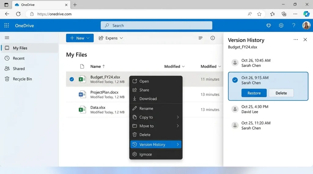Restore the Oct 26, 9:15 AM version
The image size is (313, 174).
254,93
